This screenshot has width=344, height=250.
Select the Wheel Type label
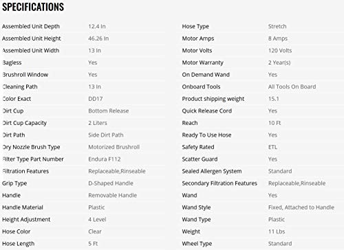pos(197,244)
